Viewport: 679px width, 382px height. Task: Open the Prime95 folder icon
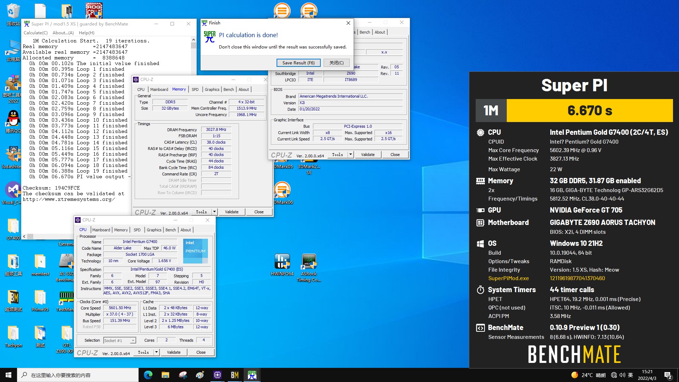[40, 301]
